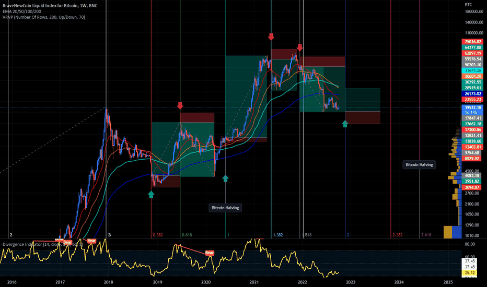
Task: Select the green up arrow above the 2020 Bitcoin Halving label
Action: [226, 178]
